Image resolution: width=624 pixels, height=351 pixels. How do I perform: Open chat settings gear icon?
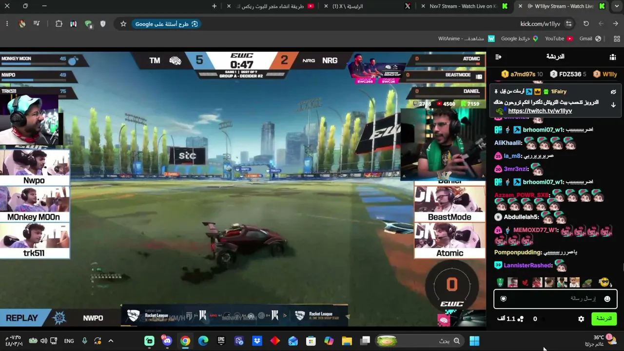pyautogui.click(x=581, y=319)
